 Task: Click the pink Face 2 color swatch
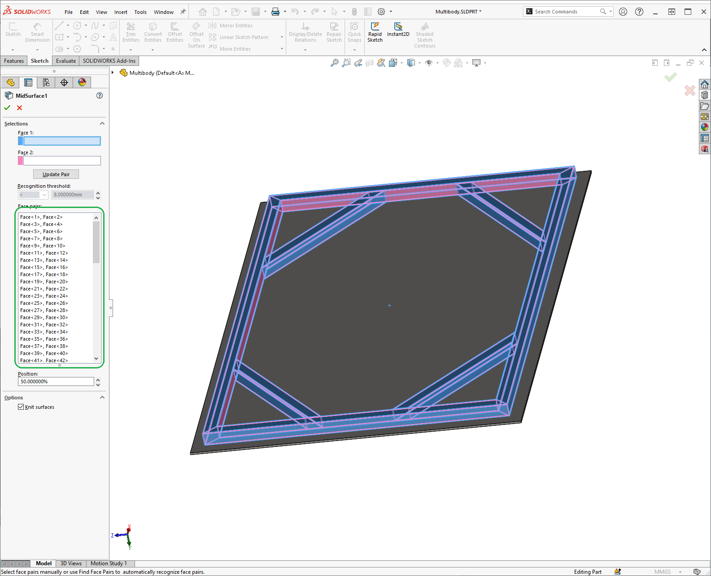click(x=21, y=160)
